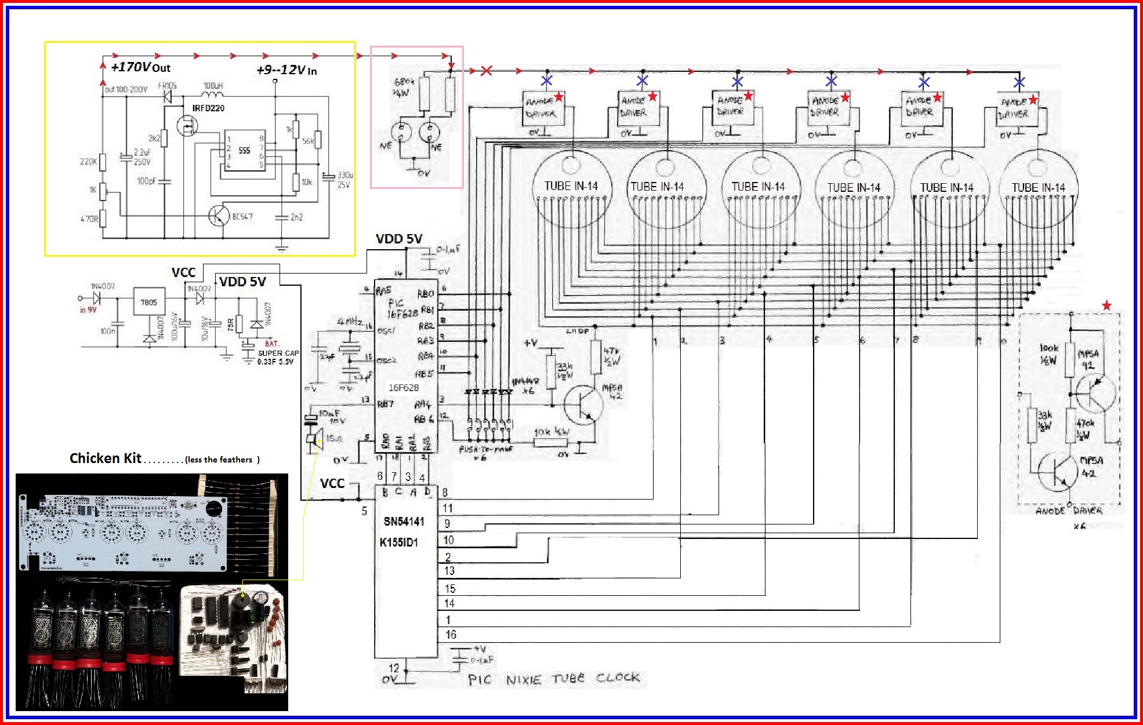Click the +170V Out label
The height and width of the screenshot is (725, 1143).
click(141, 67)
